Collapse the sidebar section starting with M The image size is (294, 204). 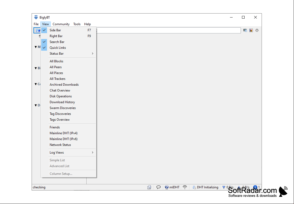point(36,47)
